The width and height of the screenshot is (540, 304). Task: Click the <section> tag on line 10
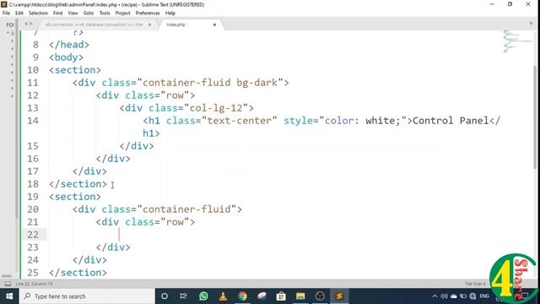click(75, 70)
